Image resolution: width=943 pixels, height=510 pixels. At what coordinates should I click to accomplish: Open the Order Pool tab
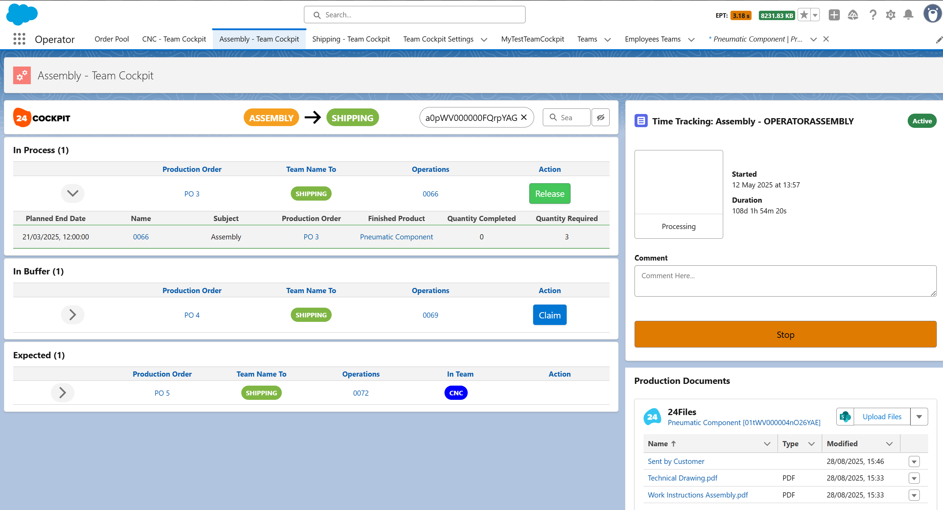(112, 39)
